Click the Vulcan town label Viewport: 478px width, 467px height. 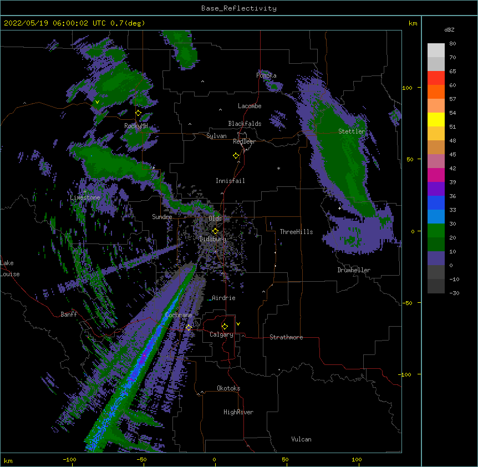(x=301, y=439)
